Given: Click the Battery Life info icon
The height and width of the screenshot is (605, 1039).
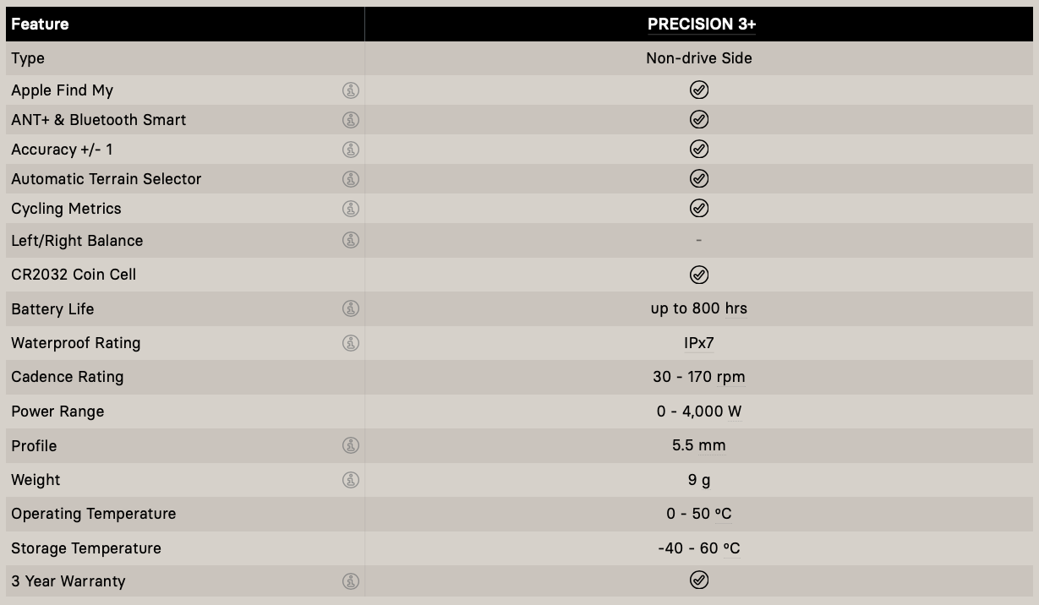Looking at the screenshot, I should [351, 308].
